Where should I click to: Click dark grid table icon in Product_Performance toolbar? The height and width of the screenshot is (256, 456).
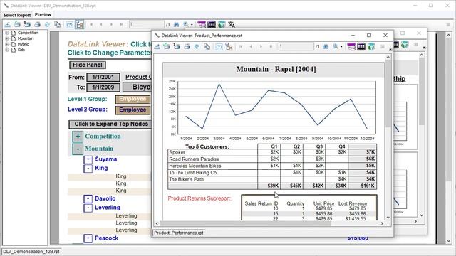[x=361, y=46]
